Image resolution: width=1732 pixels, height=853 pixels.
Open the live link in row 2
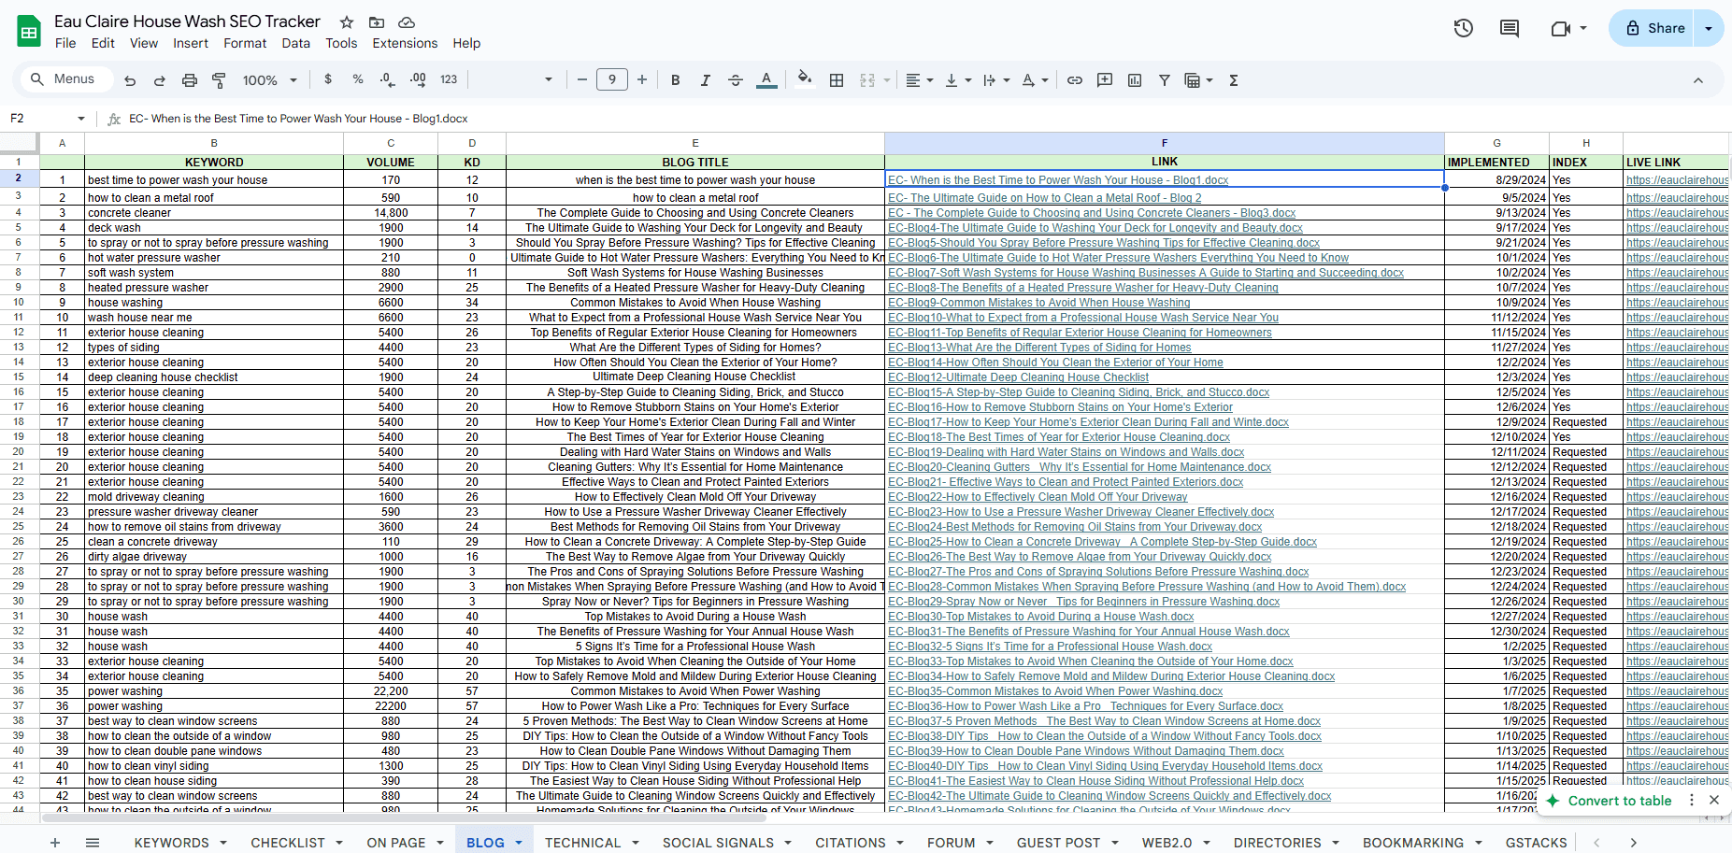(1677, 180)
